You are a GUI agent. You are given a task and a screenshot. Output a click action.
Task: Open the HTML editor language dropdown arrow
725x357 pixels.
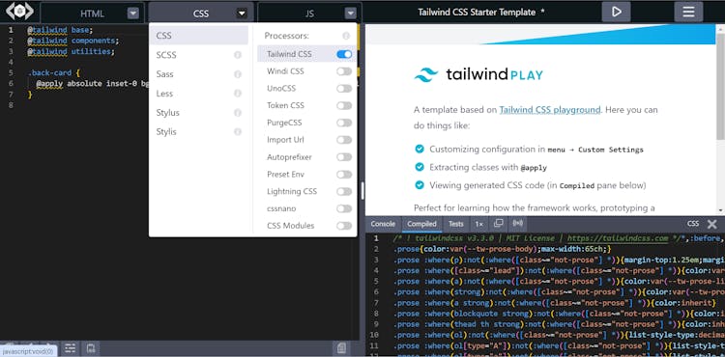pyautogui.click(x=133, y=14)
